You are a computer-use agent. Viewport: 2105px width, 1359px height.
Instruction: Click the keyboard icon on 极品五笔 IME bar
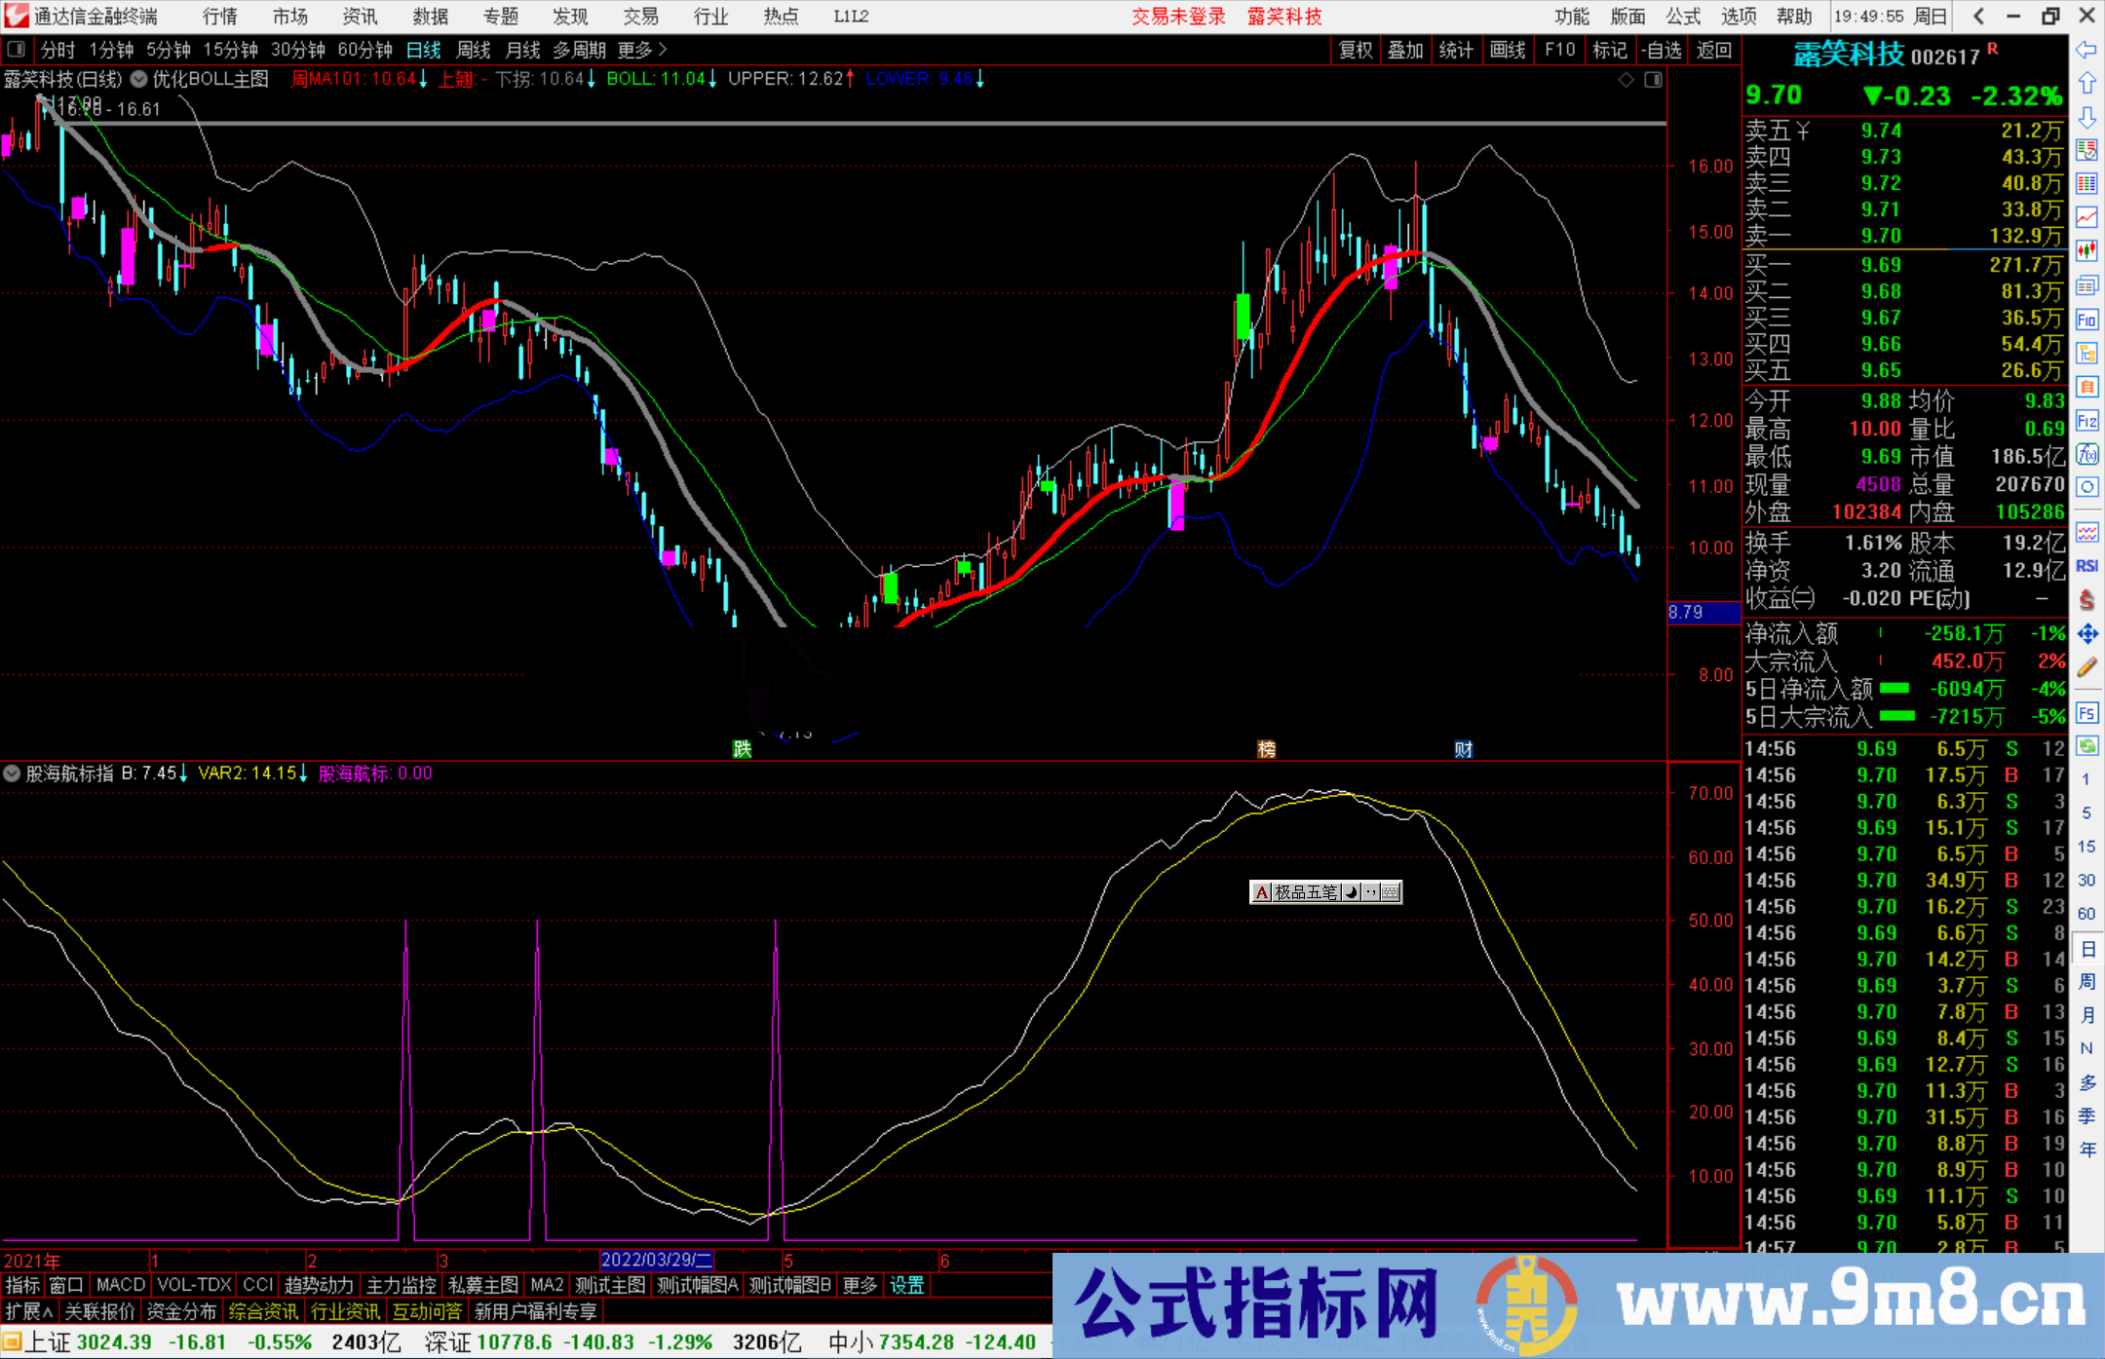click(x=1392, y=892)
